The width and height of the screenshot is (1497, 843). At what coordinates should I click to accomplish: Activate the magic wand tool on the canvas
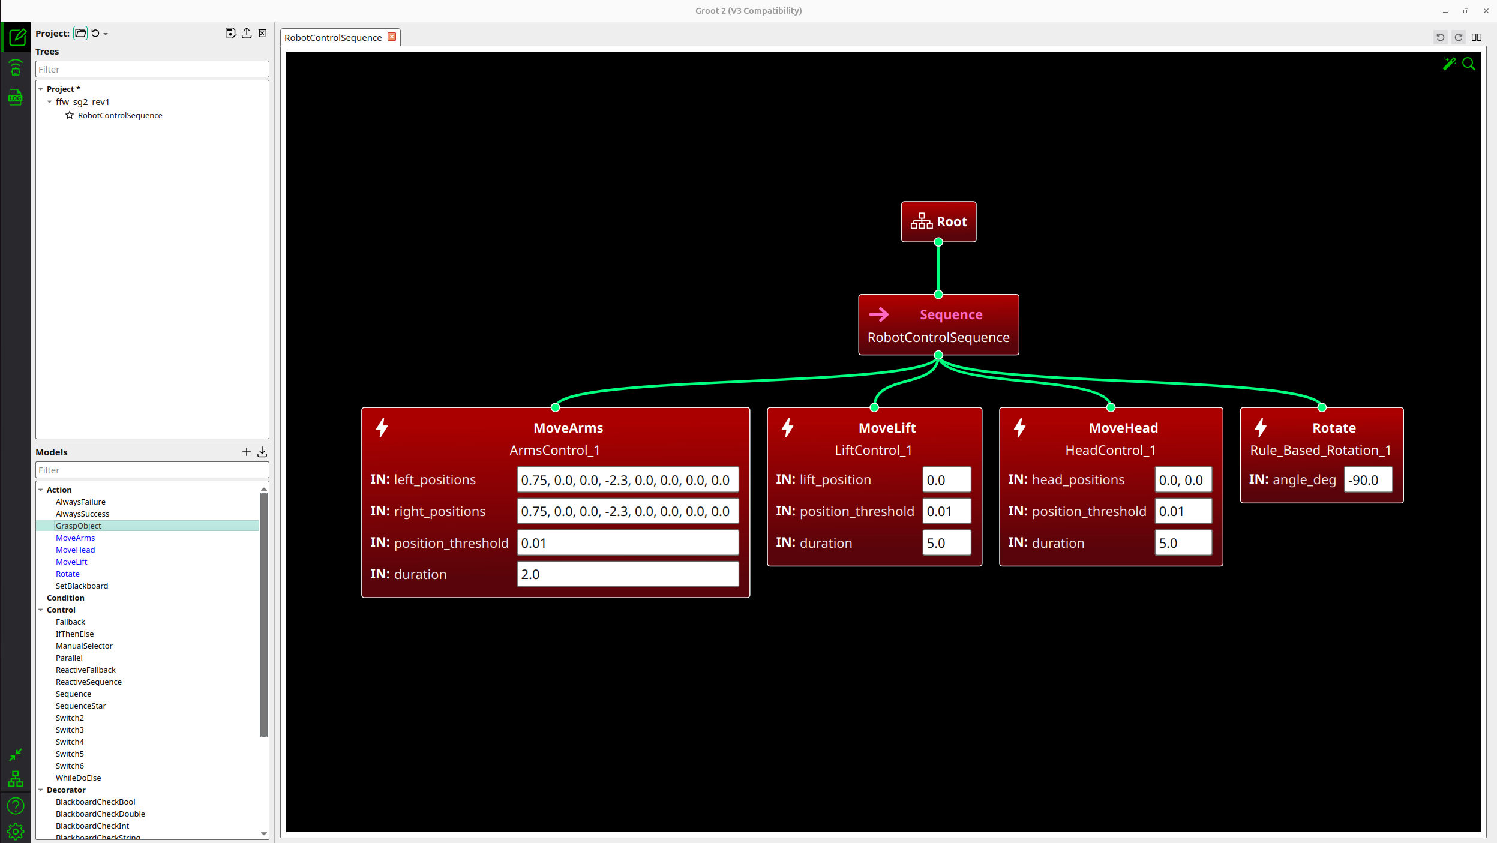click(1449, 64)
